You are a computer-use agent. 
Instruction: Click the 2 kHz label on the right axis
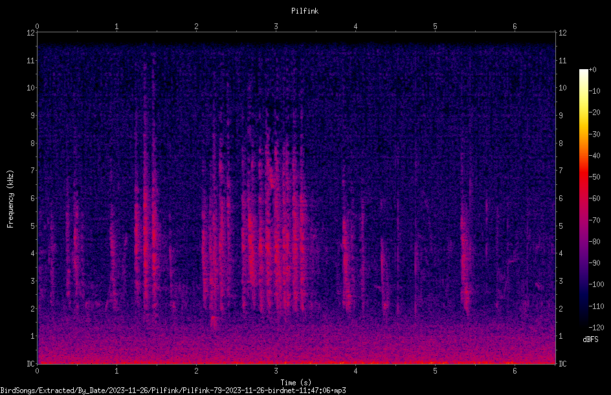click(561, 308)
